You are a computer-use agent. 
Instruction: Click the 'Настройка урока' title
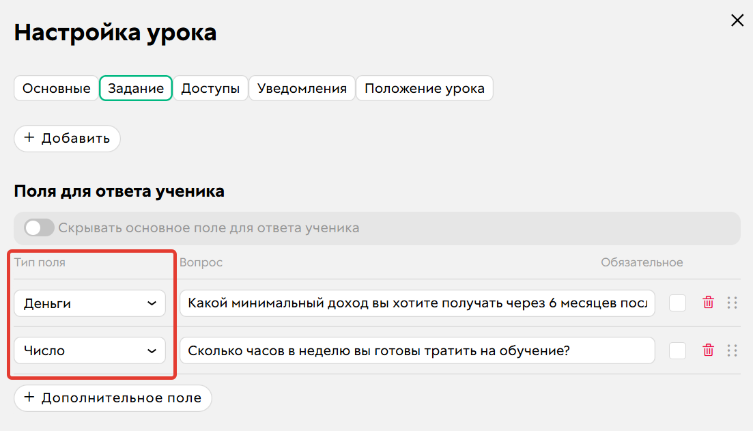(x=115, y=33)
